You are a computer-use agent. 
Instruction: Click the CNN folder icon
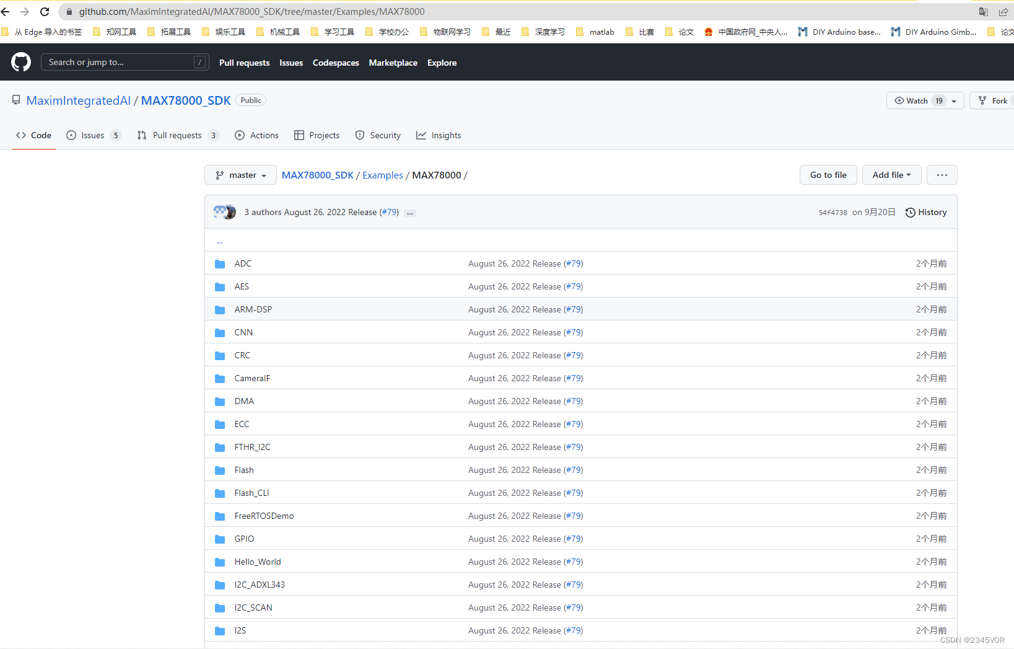point(220,333)
